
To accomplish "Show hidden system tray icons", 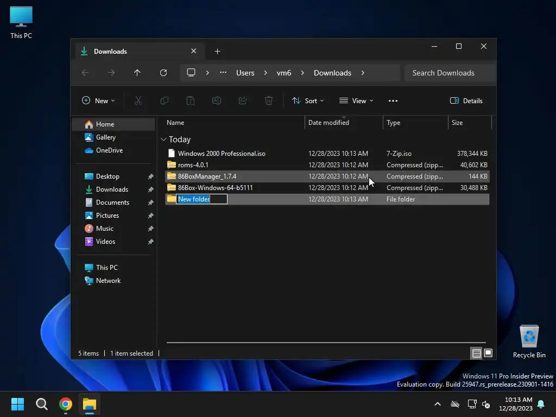I will (x=438, y=404).
